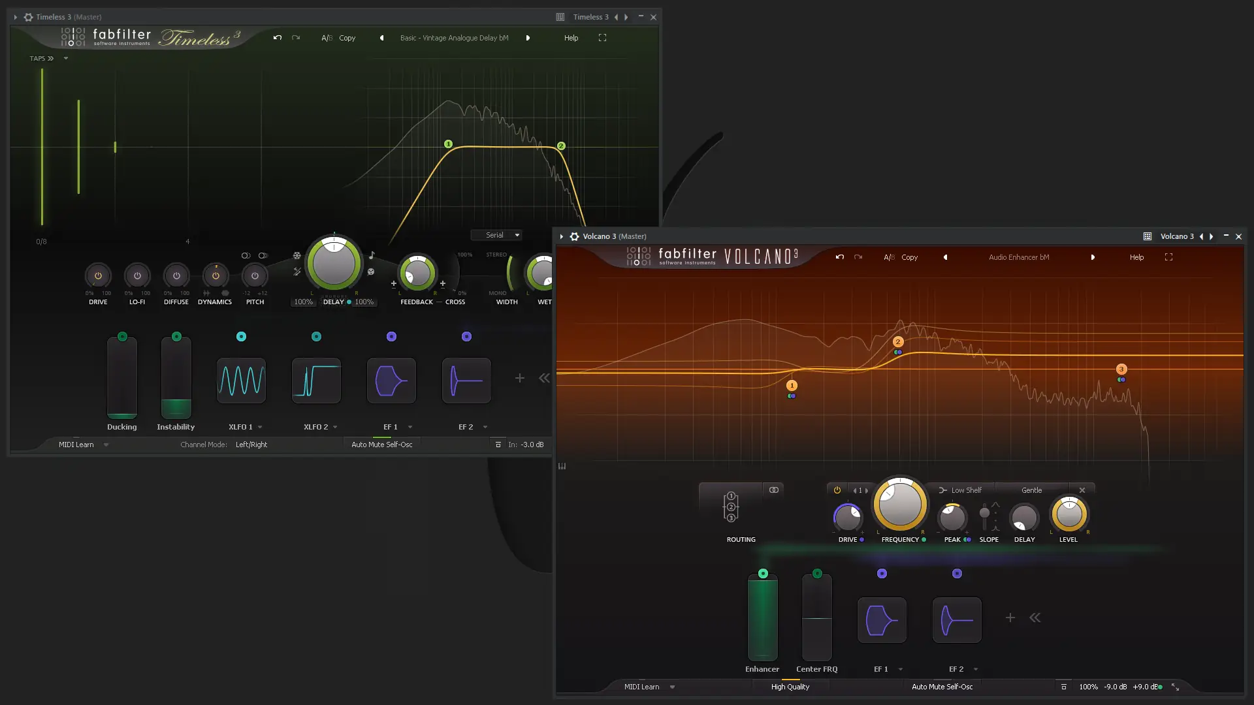Screen dimensions: 1254x705
Task: Select the High Quality option in Volcano
Action: click(x=790, y=687)
